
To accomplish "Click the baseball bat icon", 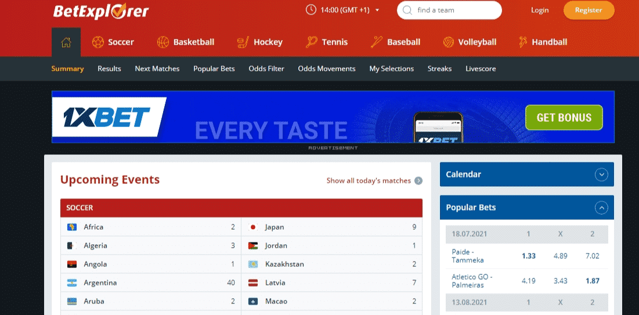I will point(377,42).
